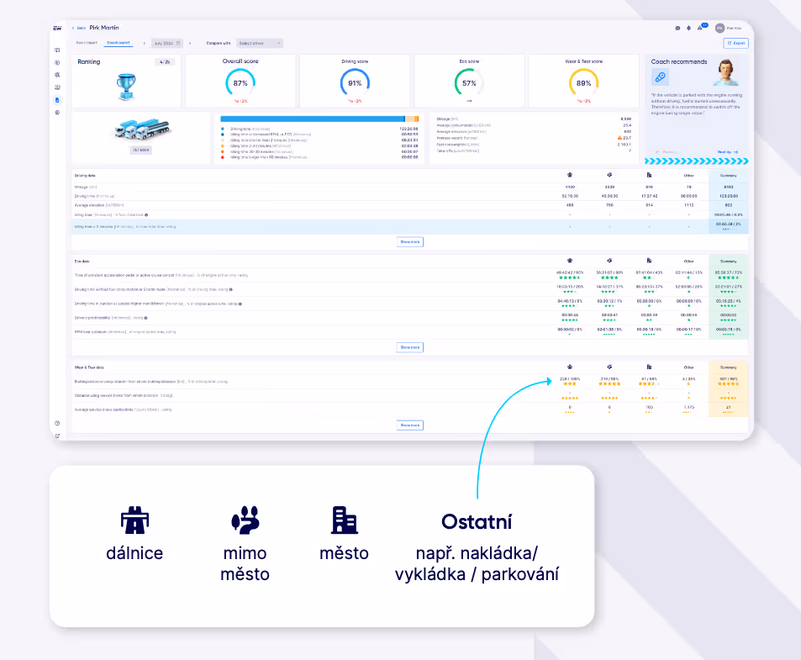The width and height of the screenshot is (801, 660).
Task: Click rural column icon in Wear & Tear table
Action: pyautogui.click(x=609, y=367)
